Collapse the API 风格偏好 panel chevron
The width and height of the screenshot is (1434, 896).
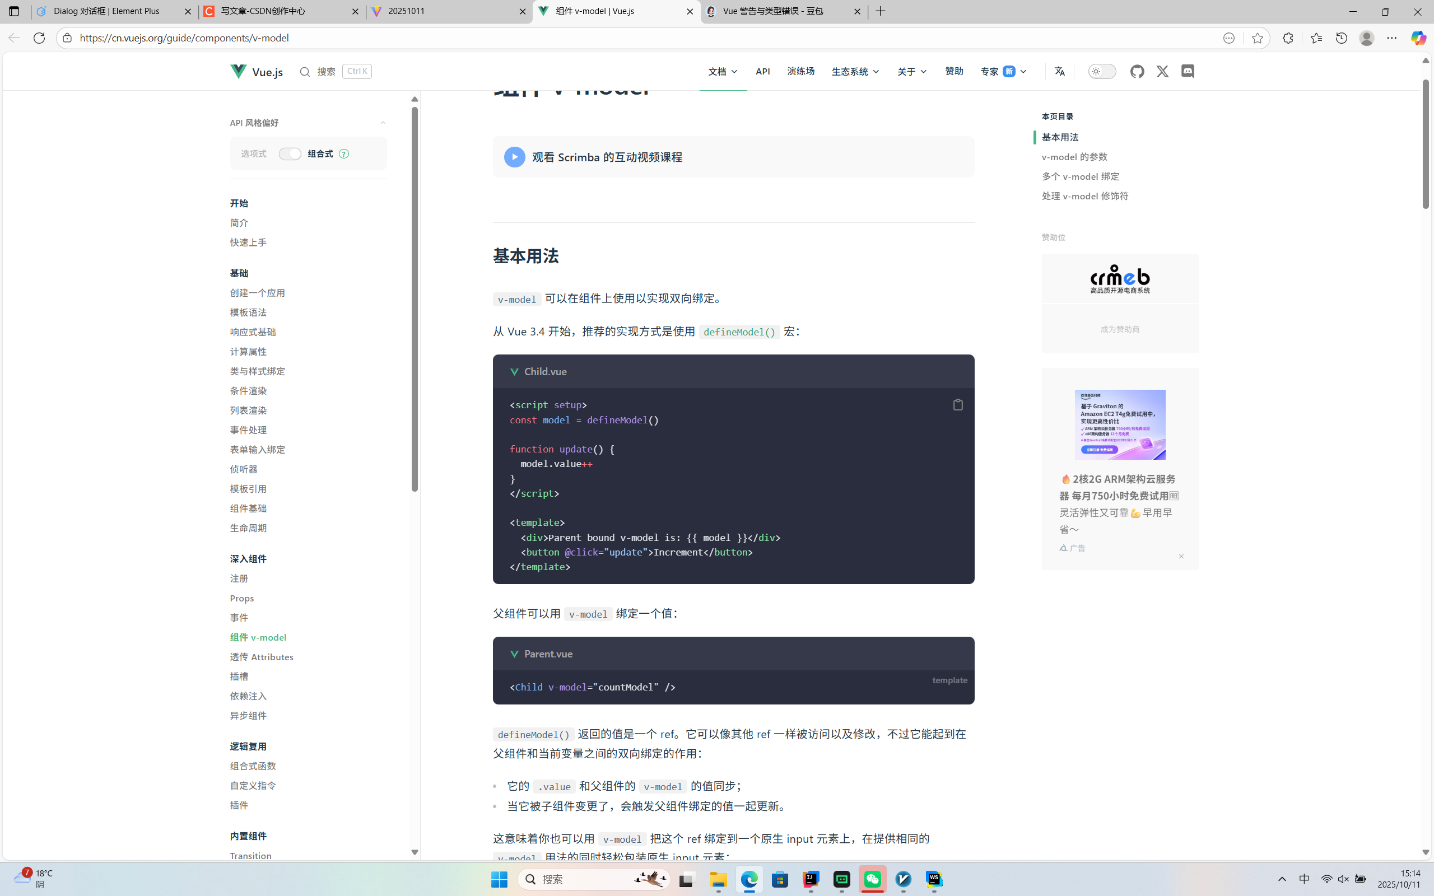point(383,123)
